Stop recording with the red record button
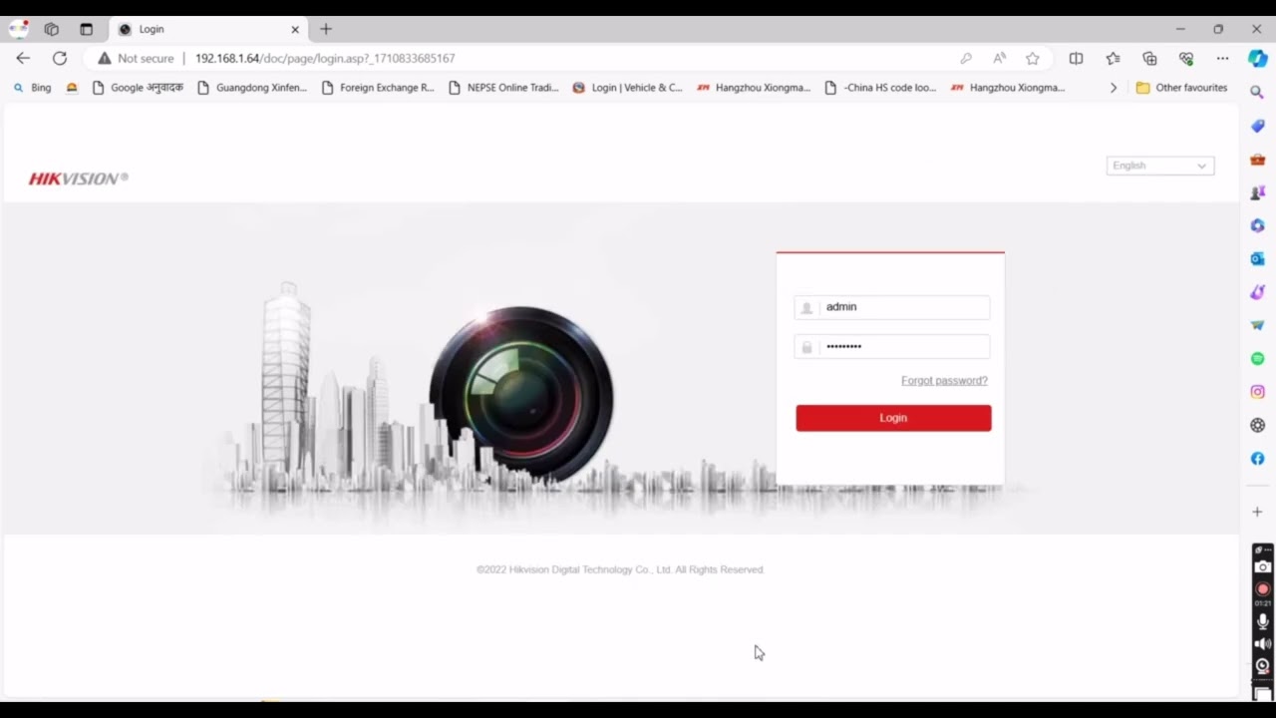 1263,589
